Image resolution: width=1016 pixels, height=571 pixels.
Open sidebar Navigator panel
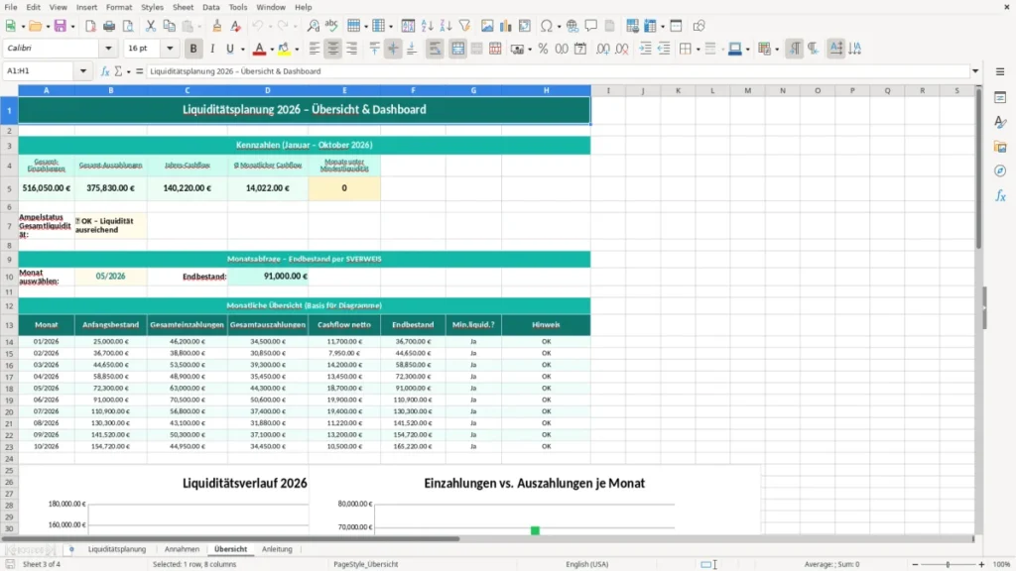(1000, 171)
